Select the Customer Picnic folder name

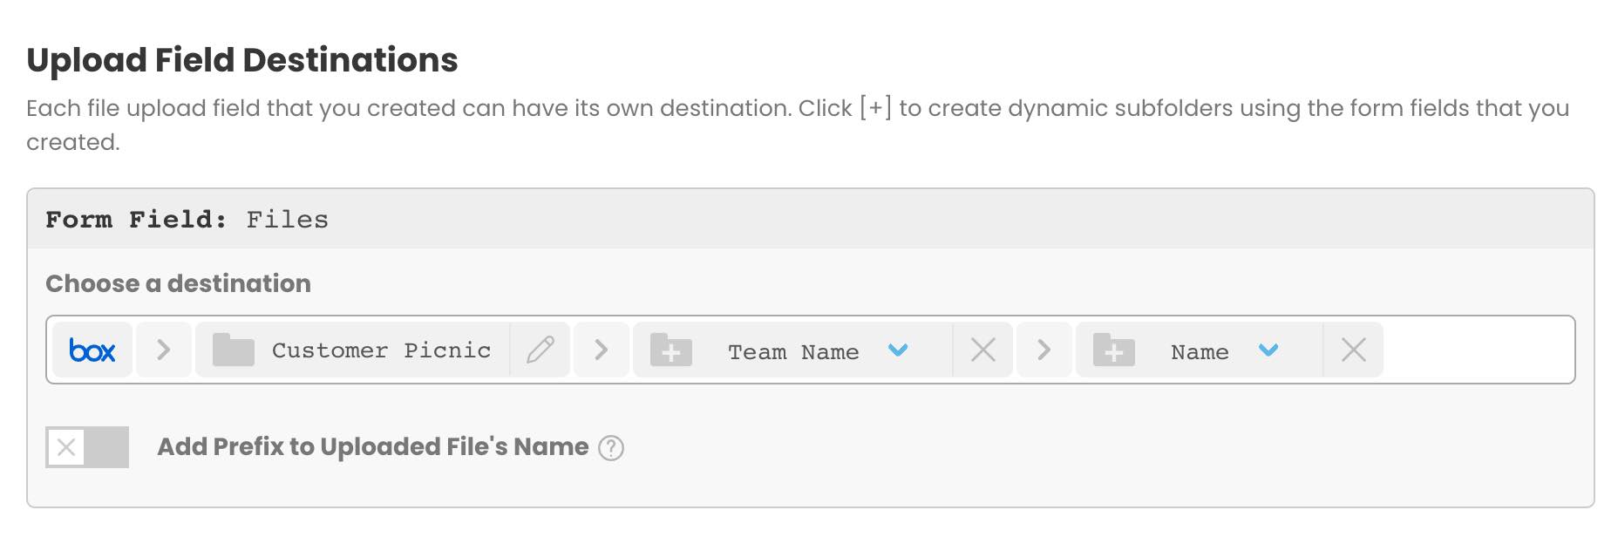381,350
